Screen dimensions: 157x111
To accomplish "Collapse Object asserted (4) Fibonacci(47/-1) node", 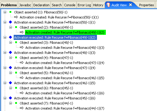I will point(10,58).
